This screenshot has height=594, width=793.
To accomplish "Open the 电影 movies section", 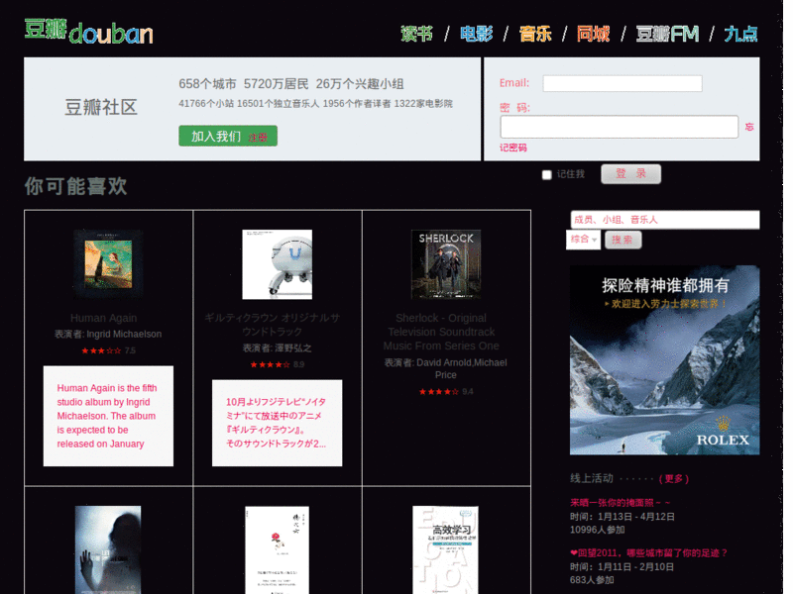I will pos(476,34).
